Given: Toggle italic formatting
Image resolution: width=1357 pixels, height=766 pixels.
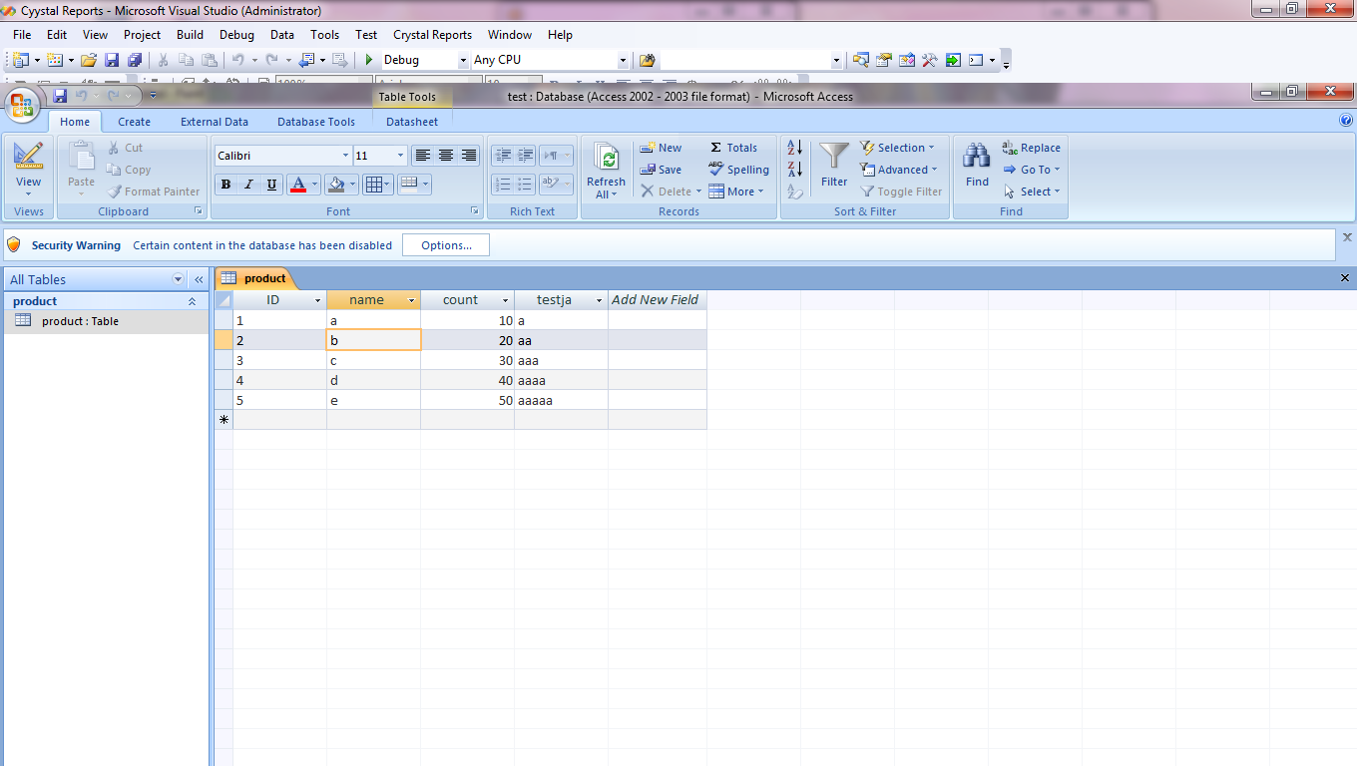Looking at the screenshot, I should (248, 185).
